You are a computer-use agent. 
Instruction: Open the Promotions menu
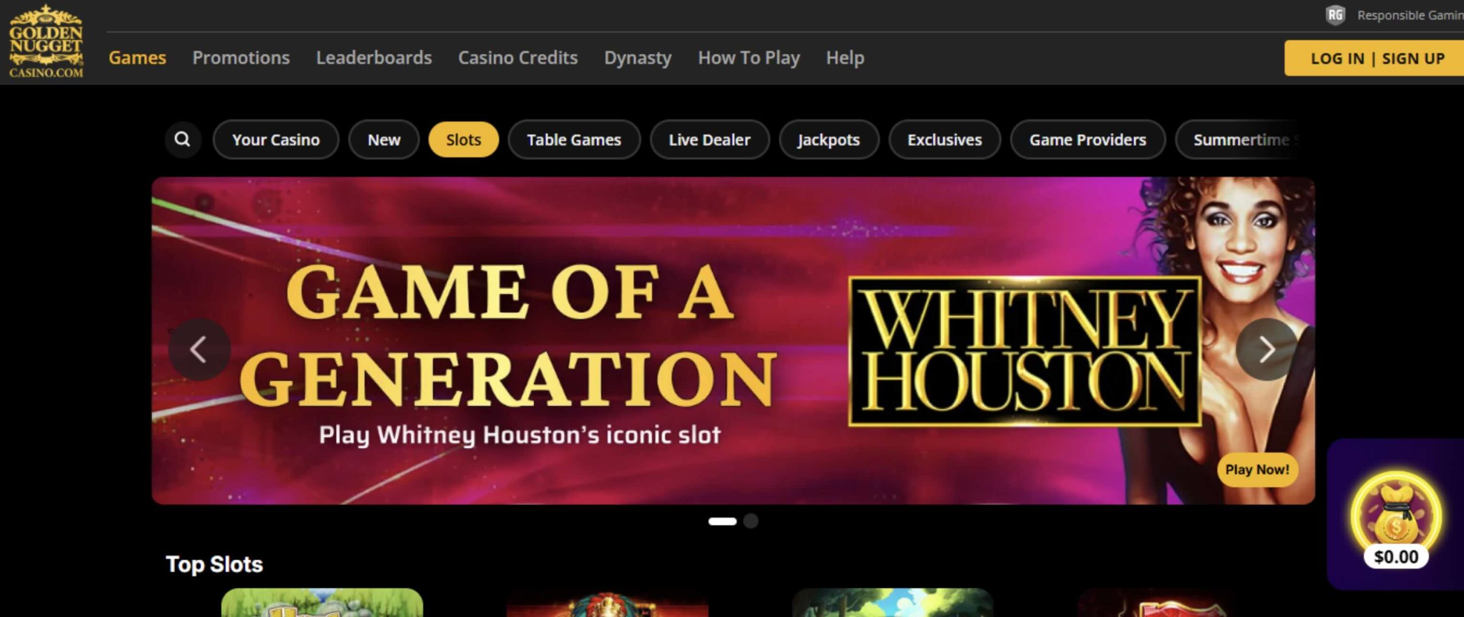(x=241, y=57)
